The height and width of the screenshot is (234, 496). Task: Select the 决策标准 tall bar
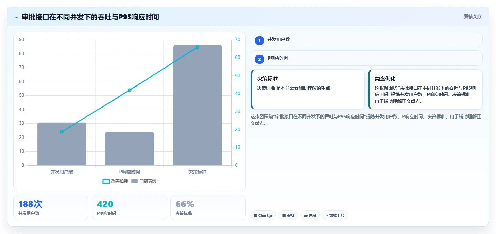pyautogui.click(x=197, y=105)
